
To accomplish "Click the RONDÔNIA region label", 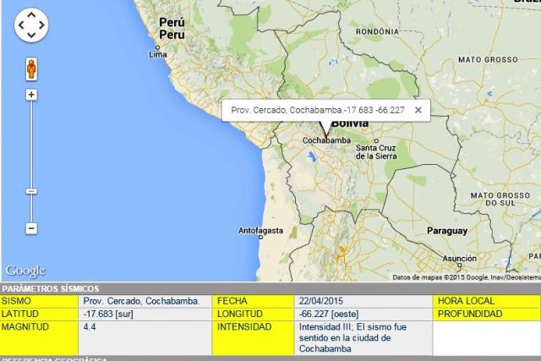I will pos(377,32).
